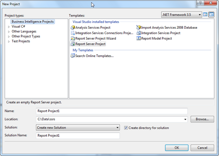Select the Integration Services Project icon
Screen dimensions: 219x156
pyautogui.click(x=138, y=33)
